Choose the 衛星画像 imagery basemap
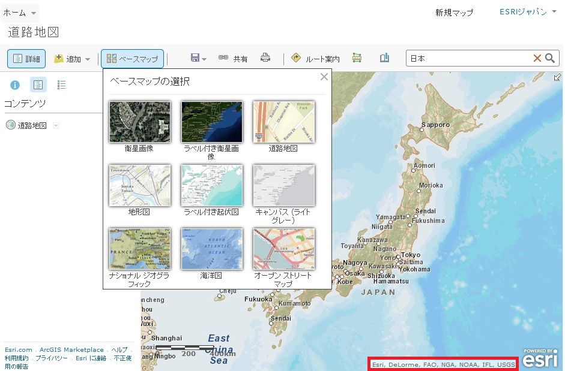 coord(140,122)
